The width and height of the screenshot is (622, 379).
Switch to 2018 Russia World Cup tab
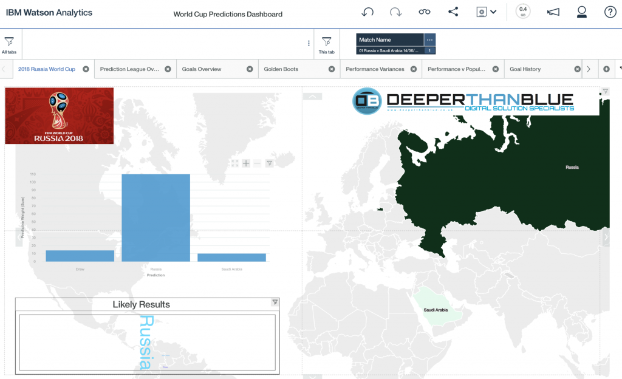pos(46,69)
